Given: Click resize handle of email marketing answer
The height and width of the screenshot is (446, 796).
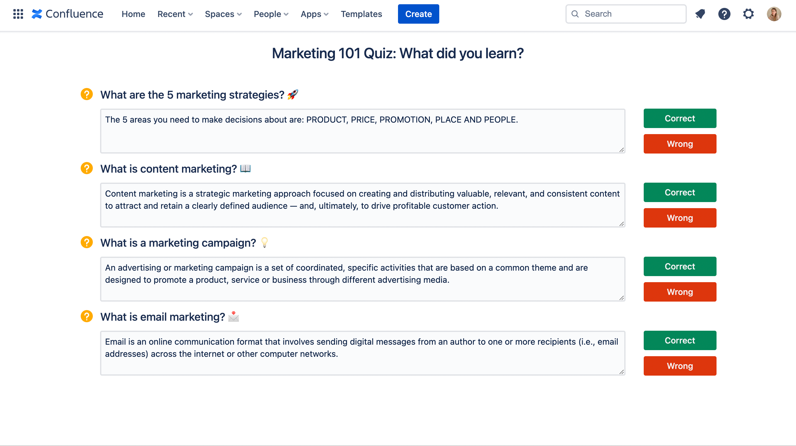Looking at the screenshot, I should point(622,372).
